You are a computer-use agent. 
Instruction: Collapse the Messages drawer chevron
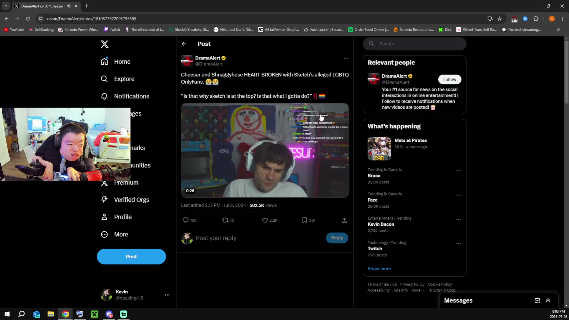[548, 300]
